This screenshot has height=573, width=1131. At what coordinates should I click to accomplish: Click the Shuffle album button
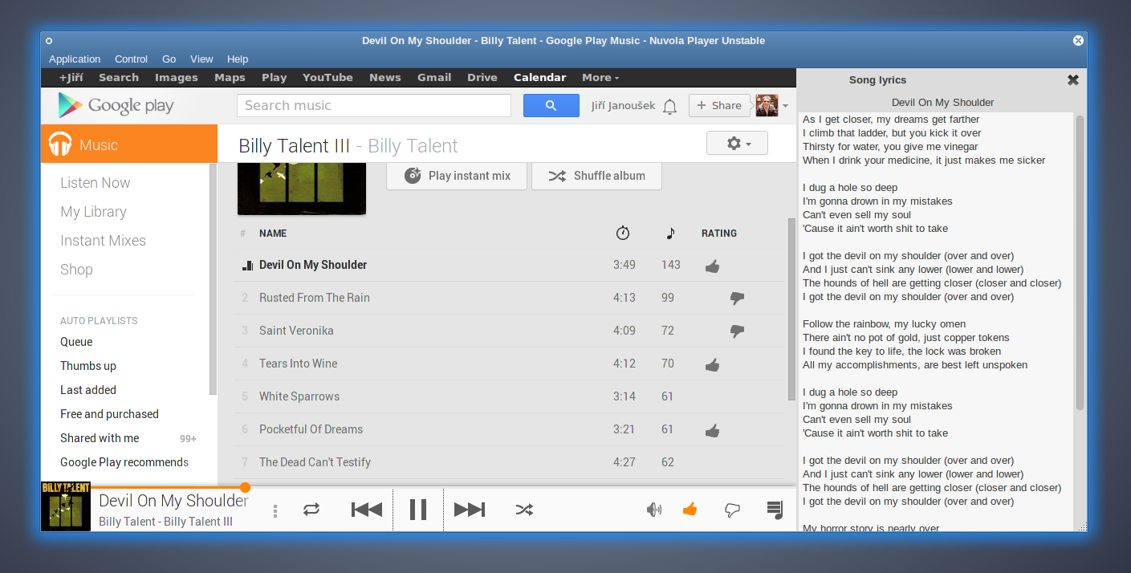tap(596, 176)
